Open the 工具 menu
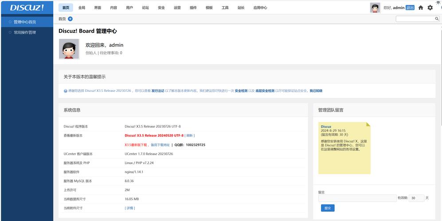The image size is (442, 221). [x=225, y=8]
